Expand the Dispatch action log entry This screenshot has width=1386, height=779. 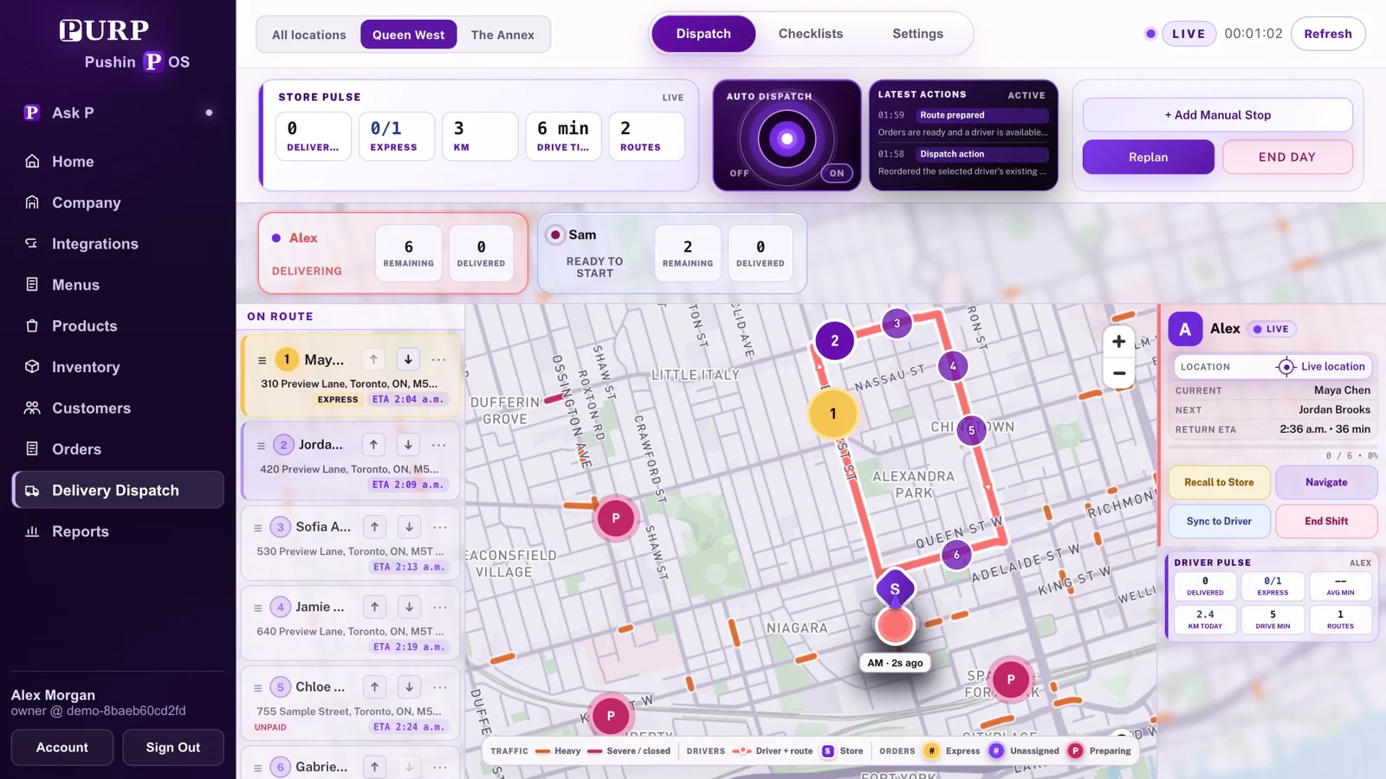click(x=963, y=163)
